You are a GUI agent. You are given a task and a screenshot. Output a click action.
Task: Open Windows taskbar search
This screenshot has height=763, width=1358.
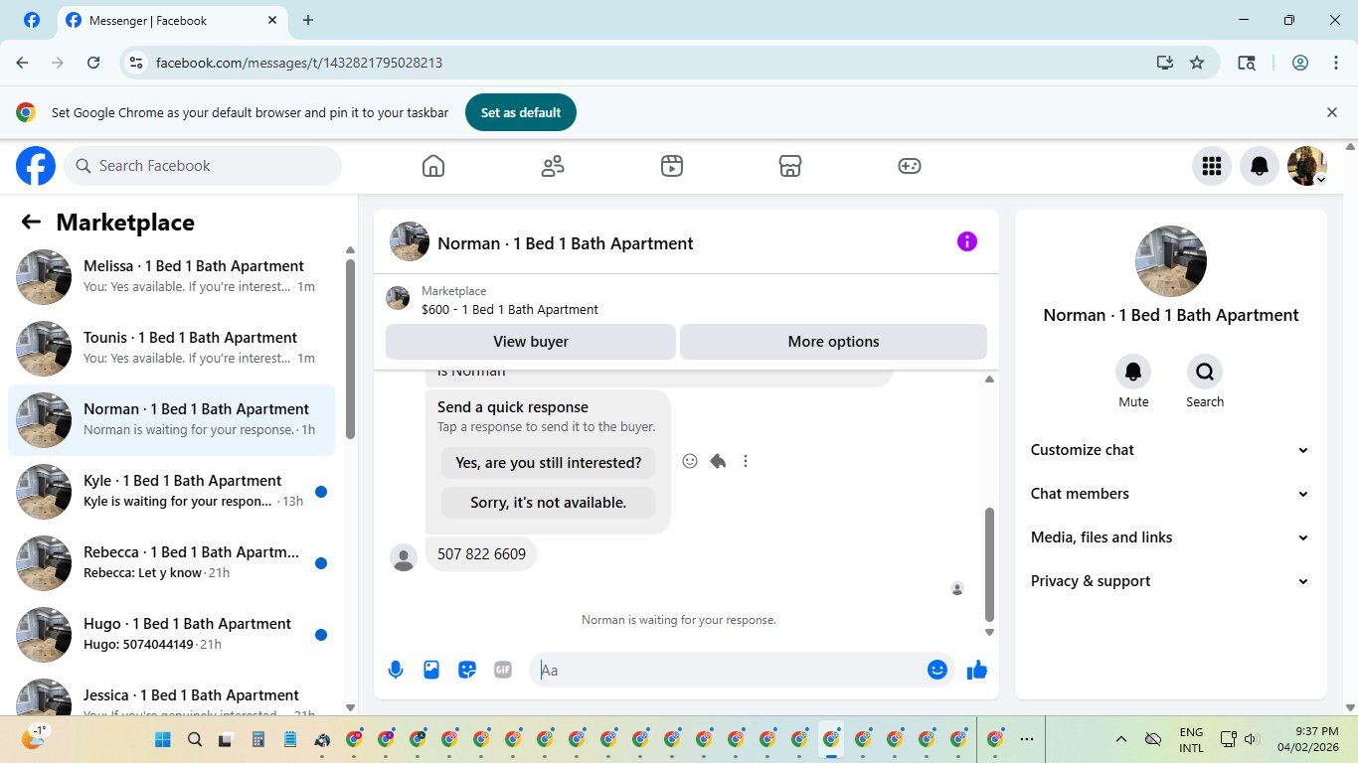[195, 739]
